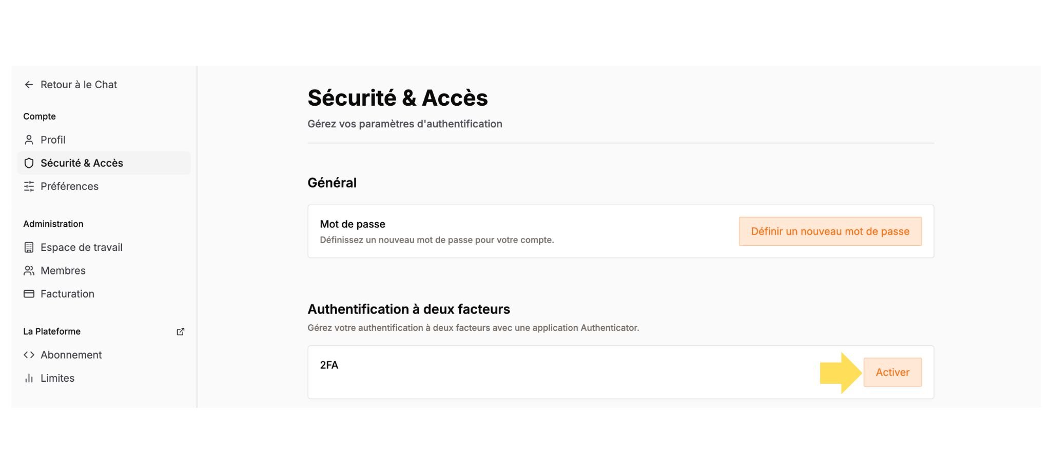Go to the Membres section
Viewport: 1051px width, 473px height.
click(63, 270)
